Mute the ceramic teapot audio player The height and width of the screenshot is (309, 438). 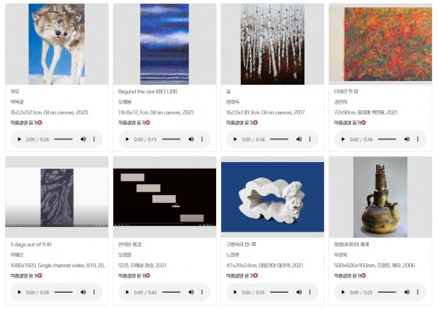pyautogui.click(x=407, y=292)
